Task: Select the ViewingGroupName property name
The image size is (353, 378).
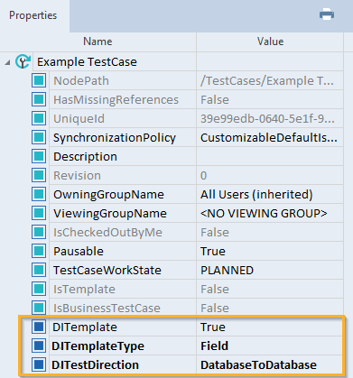Action: tap(110, 213)
